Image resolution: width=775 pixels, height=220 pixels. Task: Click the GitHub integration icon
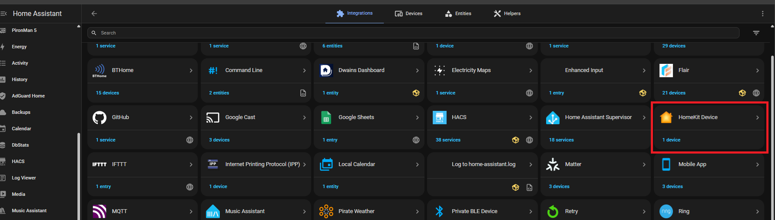click(x=100, y=117)
